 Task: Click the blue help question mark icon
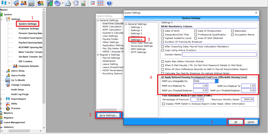click(x=109, y=3)
